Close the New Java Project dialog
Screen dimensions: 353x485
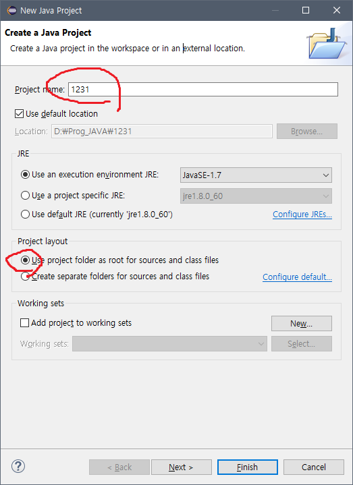pyautogui.click(x=337, y=10)
